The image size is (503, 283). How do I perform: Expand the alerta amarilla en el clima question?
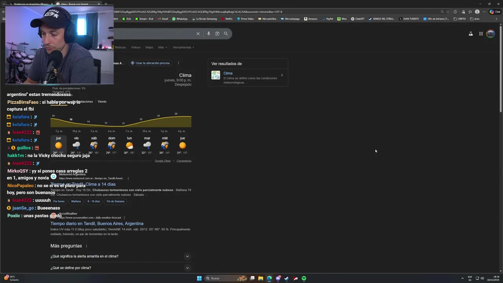pyautogui.click(x=121, y=256)
